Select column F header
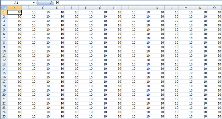Image resolution: width=222 pixels, height=119 pixels. [x=86, y=8]
